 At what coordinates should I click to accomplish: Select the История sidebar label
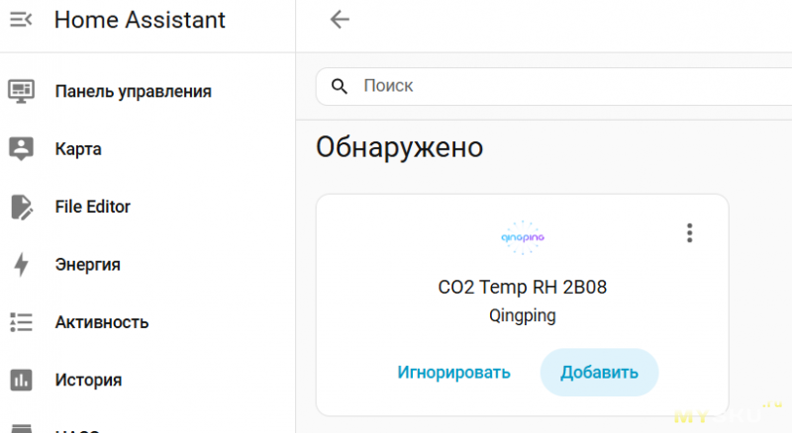coord(88,380)
